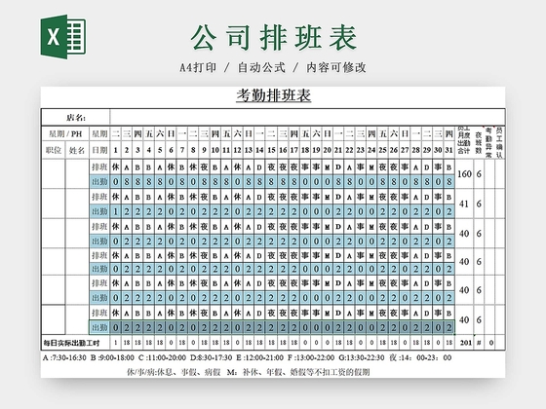This screenshot has height=409, width=546.
Task: Click the 姓名 column header
Action: click(x=77, y=150)
